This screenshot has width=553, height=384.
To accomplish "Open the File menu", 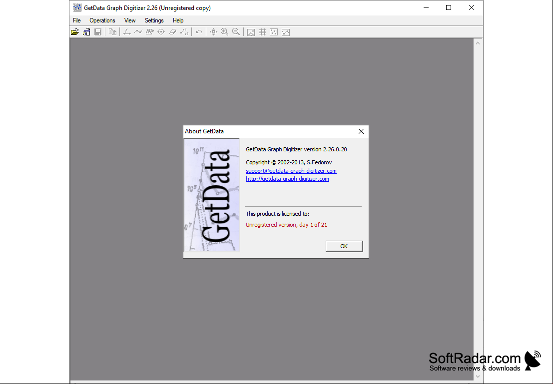I will point(77,20).
